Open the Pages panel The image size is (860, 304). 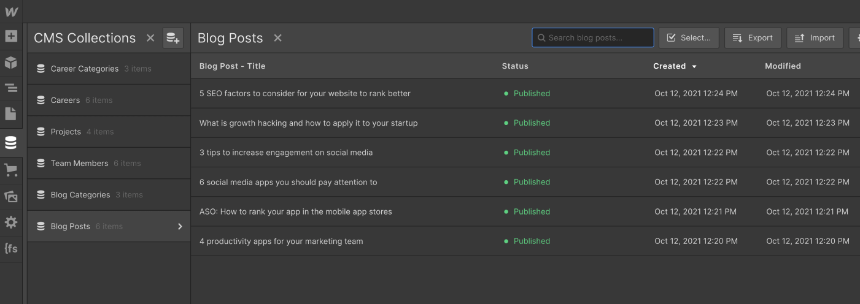(11, 114)
